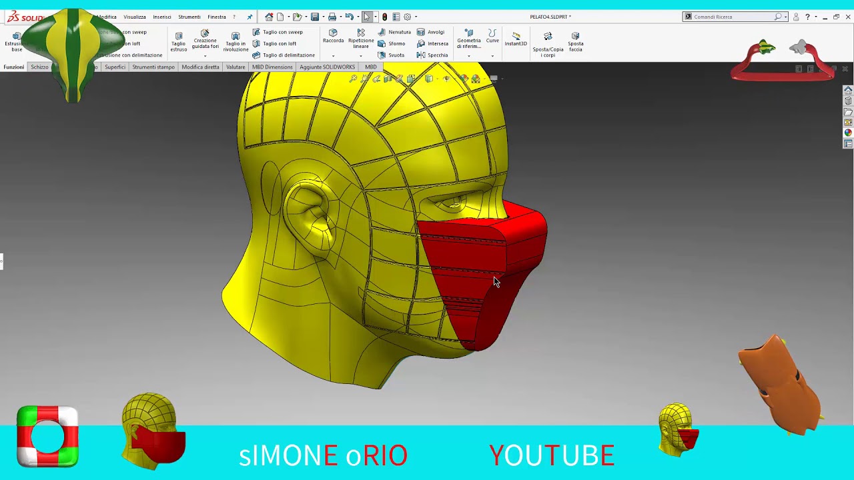854x480 pixels.
Task: Open View Palette in task pane
Action: (848, 123)
